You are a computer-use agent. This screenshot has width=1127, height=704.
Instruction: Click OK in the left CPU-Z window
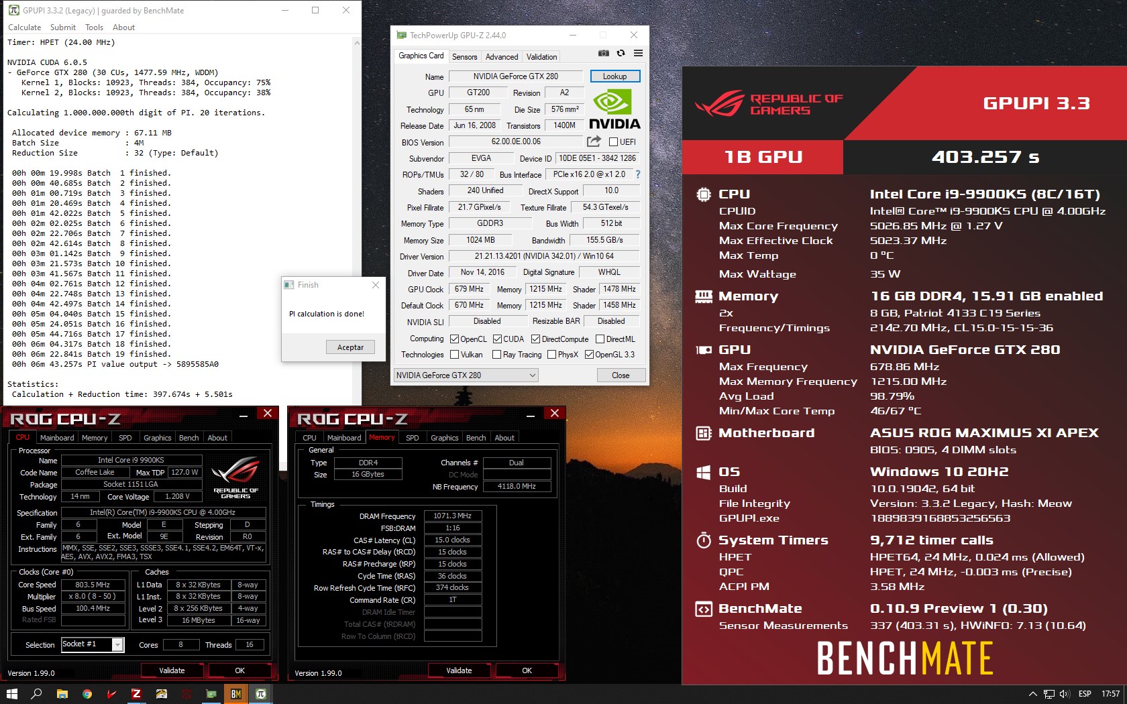(x=239, y=670)
